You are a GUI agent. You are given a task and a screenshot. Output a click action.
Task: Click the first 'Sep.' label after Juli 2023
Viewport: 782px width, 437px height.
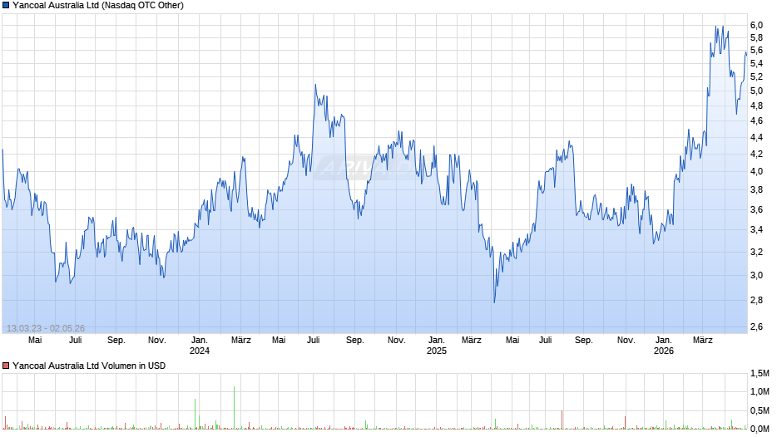(116, 341)
